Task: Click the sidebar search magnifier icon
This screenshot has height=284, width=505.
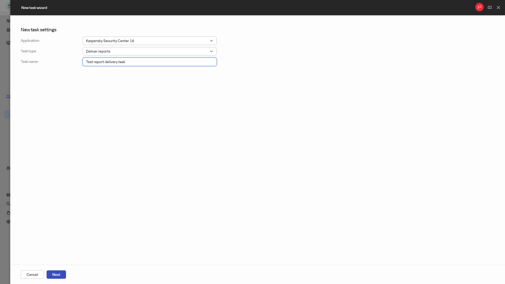Action: [8, 204]
